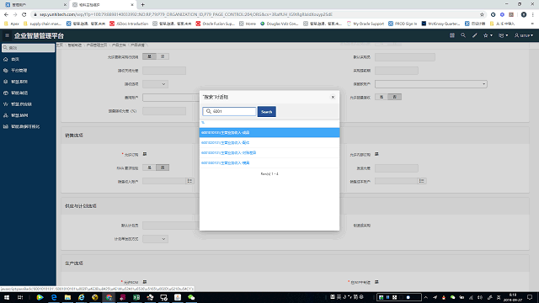Open 智能制造 in the sidebar
539x303 pixels.
[x=19, y=93]
